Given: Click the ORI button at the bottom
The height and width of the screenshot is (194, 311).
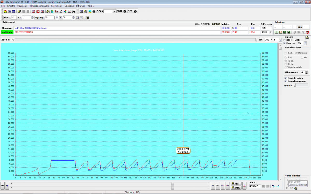Looking at the screenshot, I should tap(236, 184).
